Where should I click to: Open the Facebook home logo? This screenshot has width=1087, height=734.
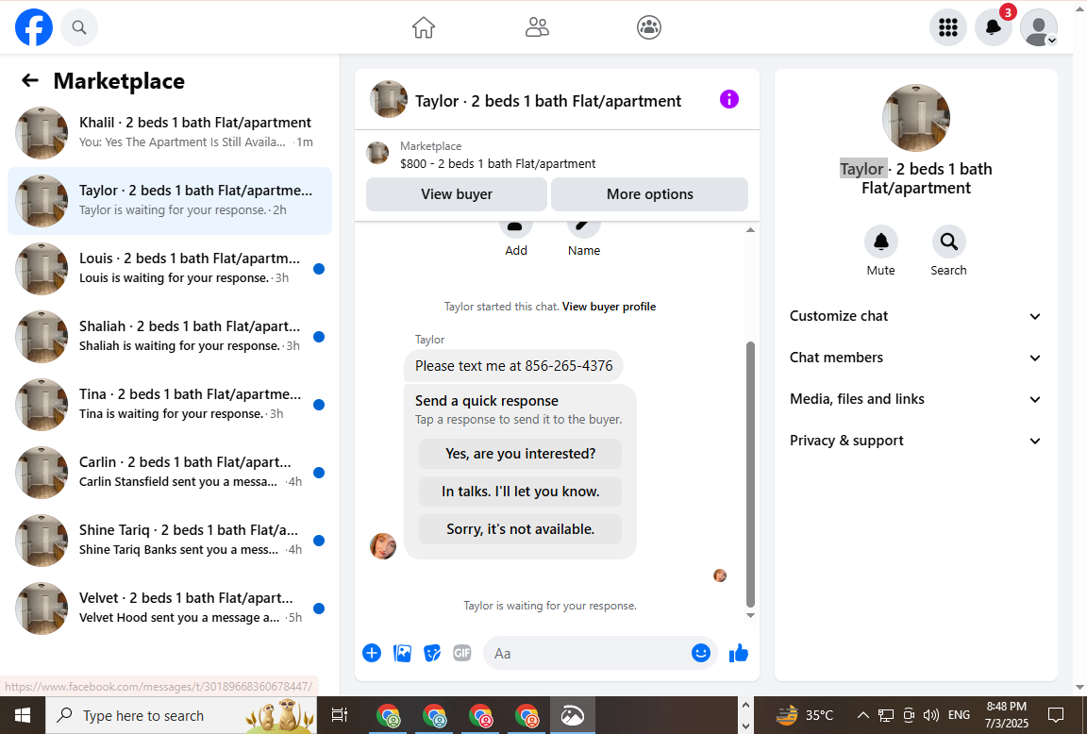click(x=34, y=27)
